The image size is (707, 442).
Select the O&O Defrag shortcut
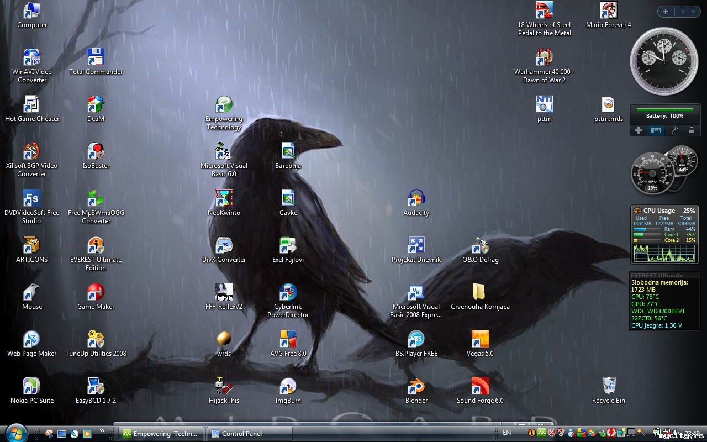coord(481,250)
